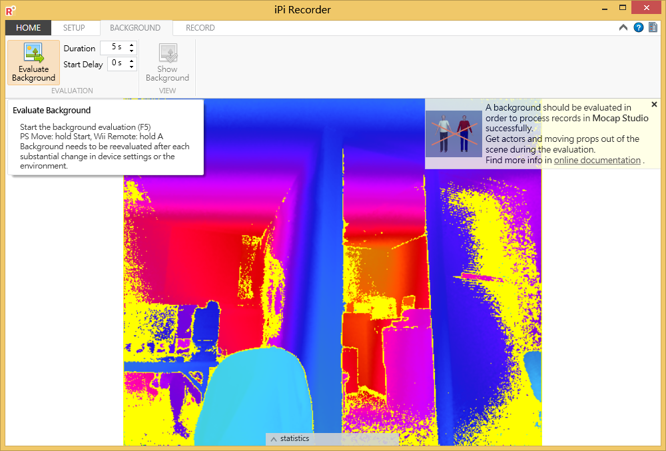This screenshot has height=451, width=666.
Task: Click the crossed-out actors hint image
Action: (454, 133)
